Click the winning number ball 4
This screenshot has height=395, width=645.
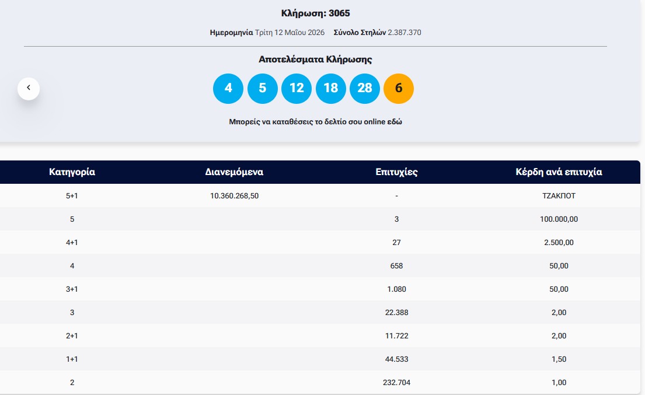click(228, 88)
